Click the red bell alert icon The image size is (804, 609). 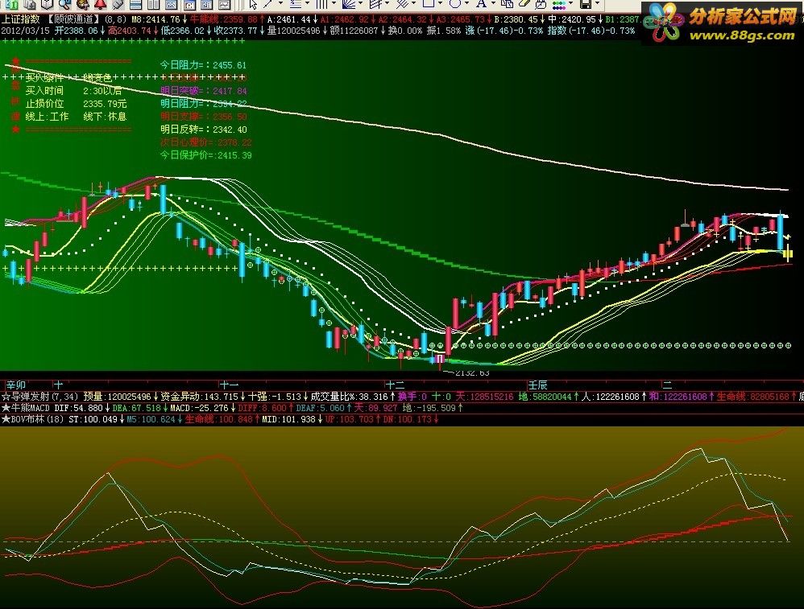[101, 4]
